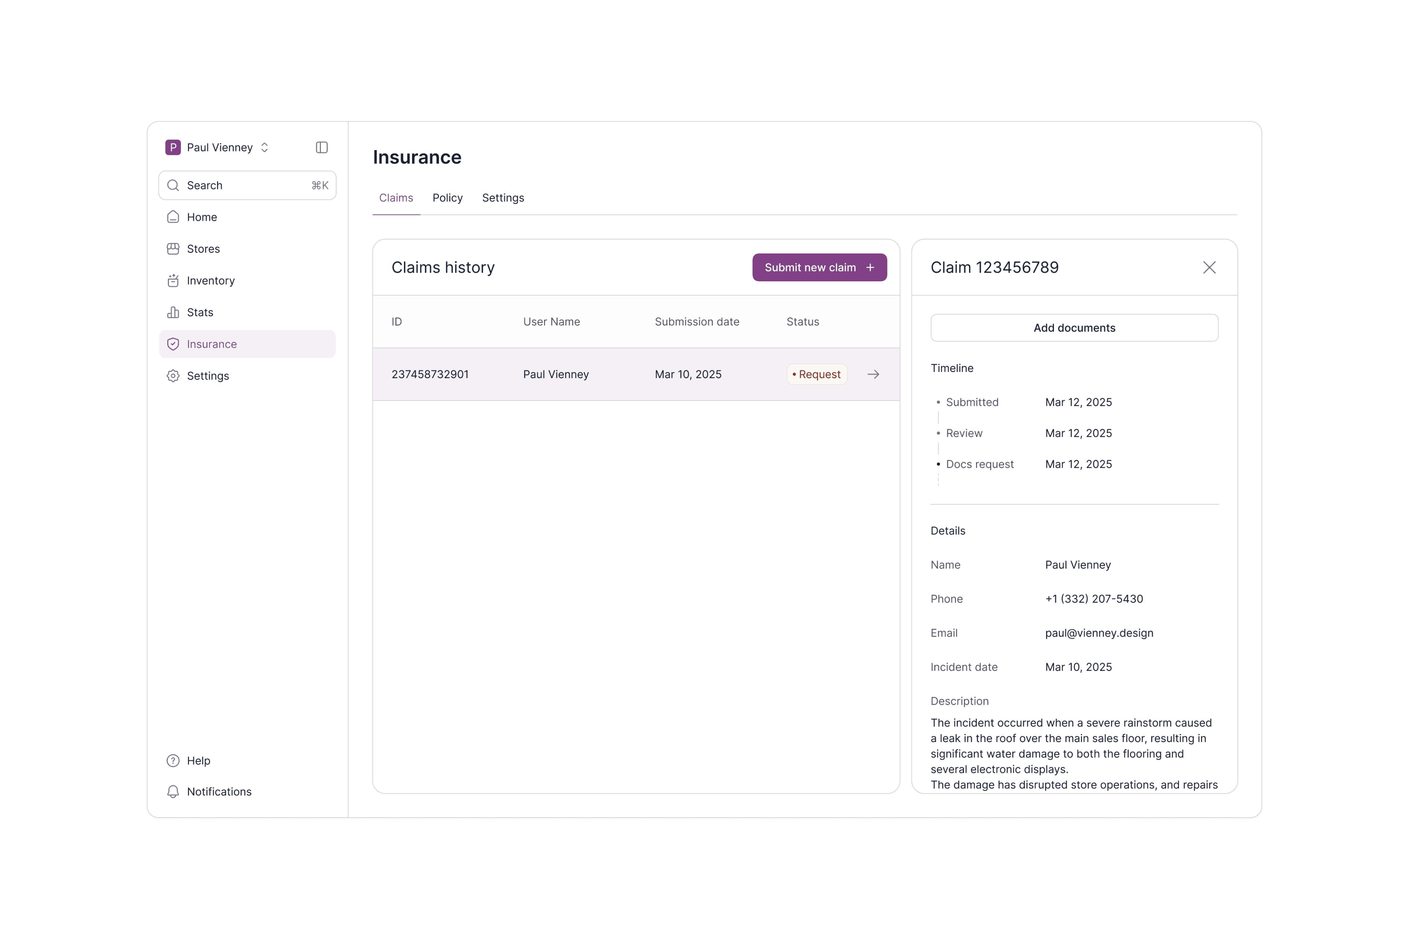This screenshot has width=1409, height=939.
Task: Select the Claims tab
Action: point(396,198)
